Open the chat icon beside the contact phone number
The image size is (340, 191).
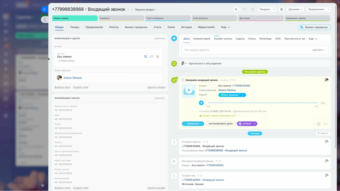click(x=157, y=56)
